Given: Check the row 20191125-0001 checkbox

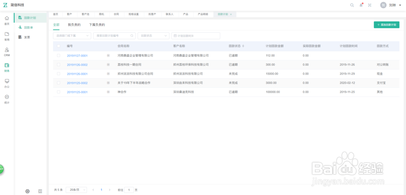Looking at the screenshot, I should [58, 92].
